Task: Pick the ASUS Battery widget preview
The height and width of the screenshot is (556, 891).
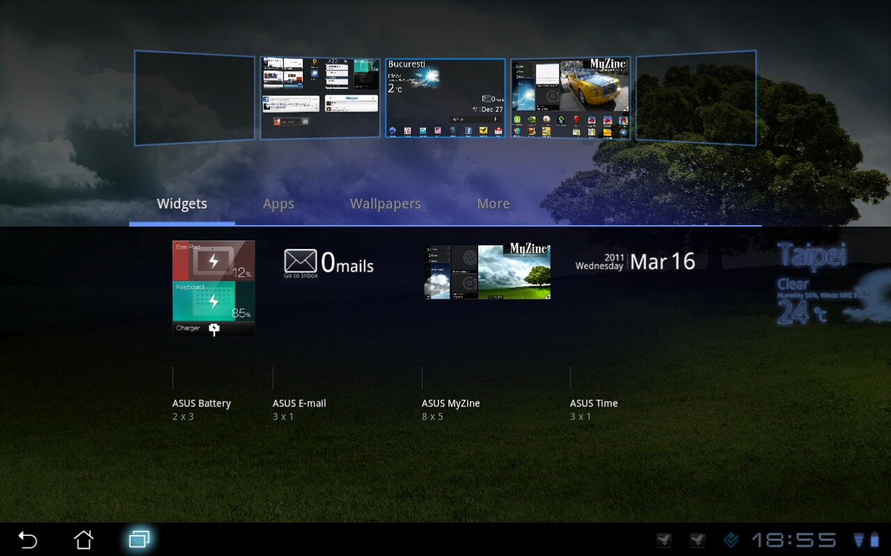Action: (214, 288)
